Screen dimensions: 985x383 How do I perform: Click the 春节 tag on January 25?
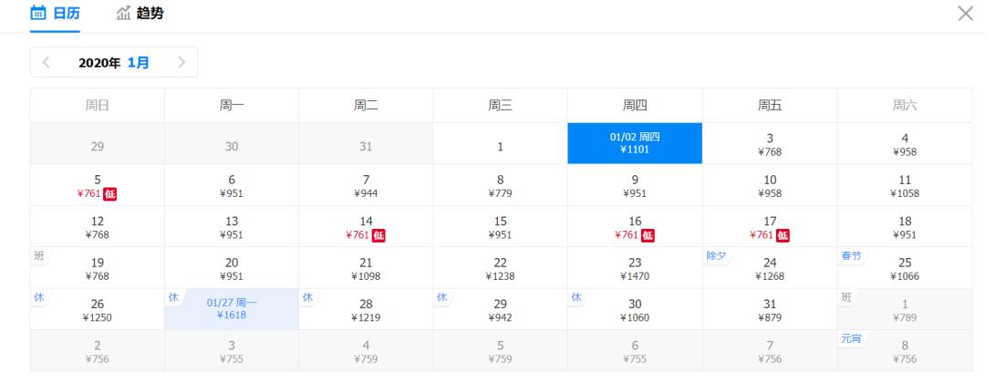pyautogui.click(x=851, y=256)
